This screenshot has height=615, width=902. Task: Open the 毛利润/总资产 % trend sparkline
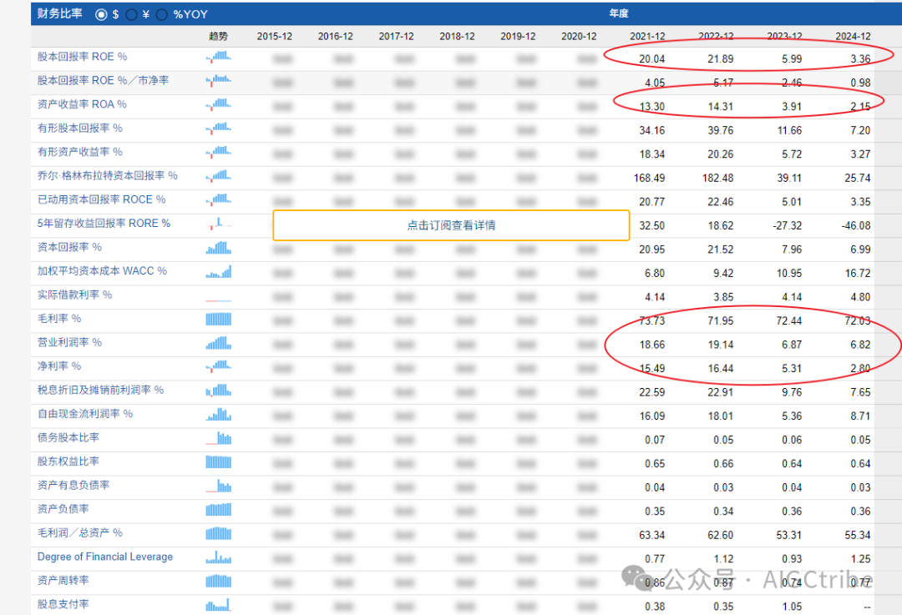coord(219,534)
